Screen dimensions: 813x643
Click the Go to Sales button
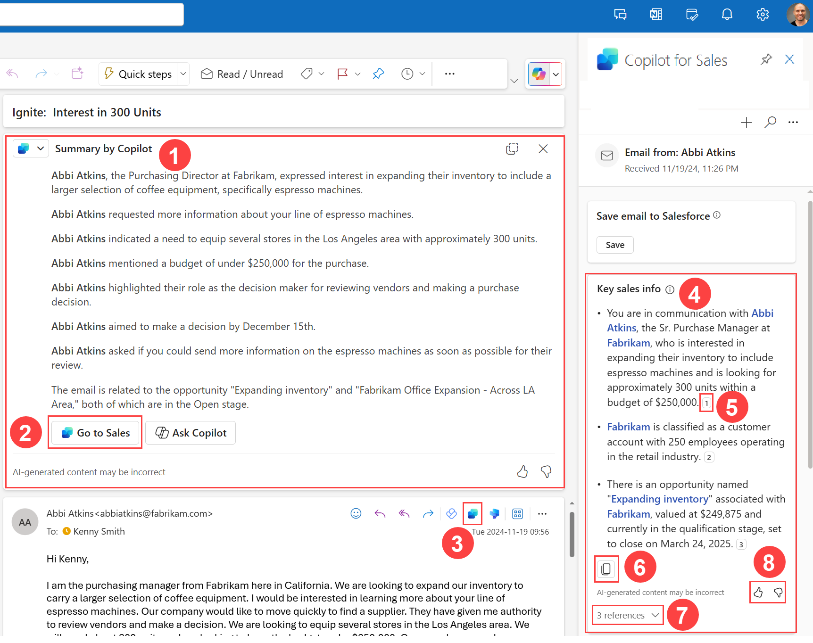point(95,432)
